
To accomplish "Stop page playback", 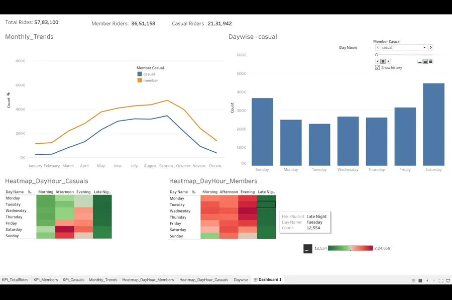I will pyautogui.click(x=383, y=61).
